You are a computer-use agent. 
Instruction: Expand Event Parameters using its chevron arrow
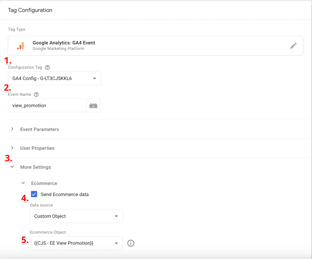coord(12,129)
